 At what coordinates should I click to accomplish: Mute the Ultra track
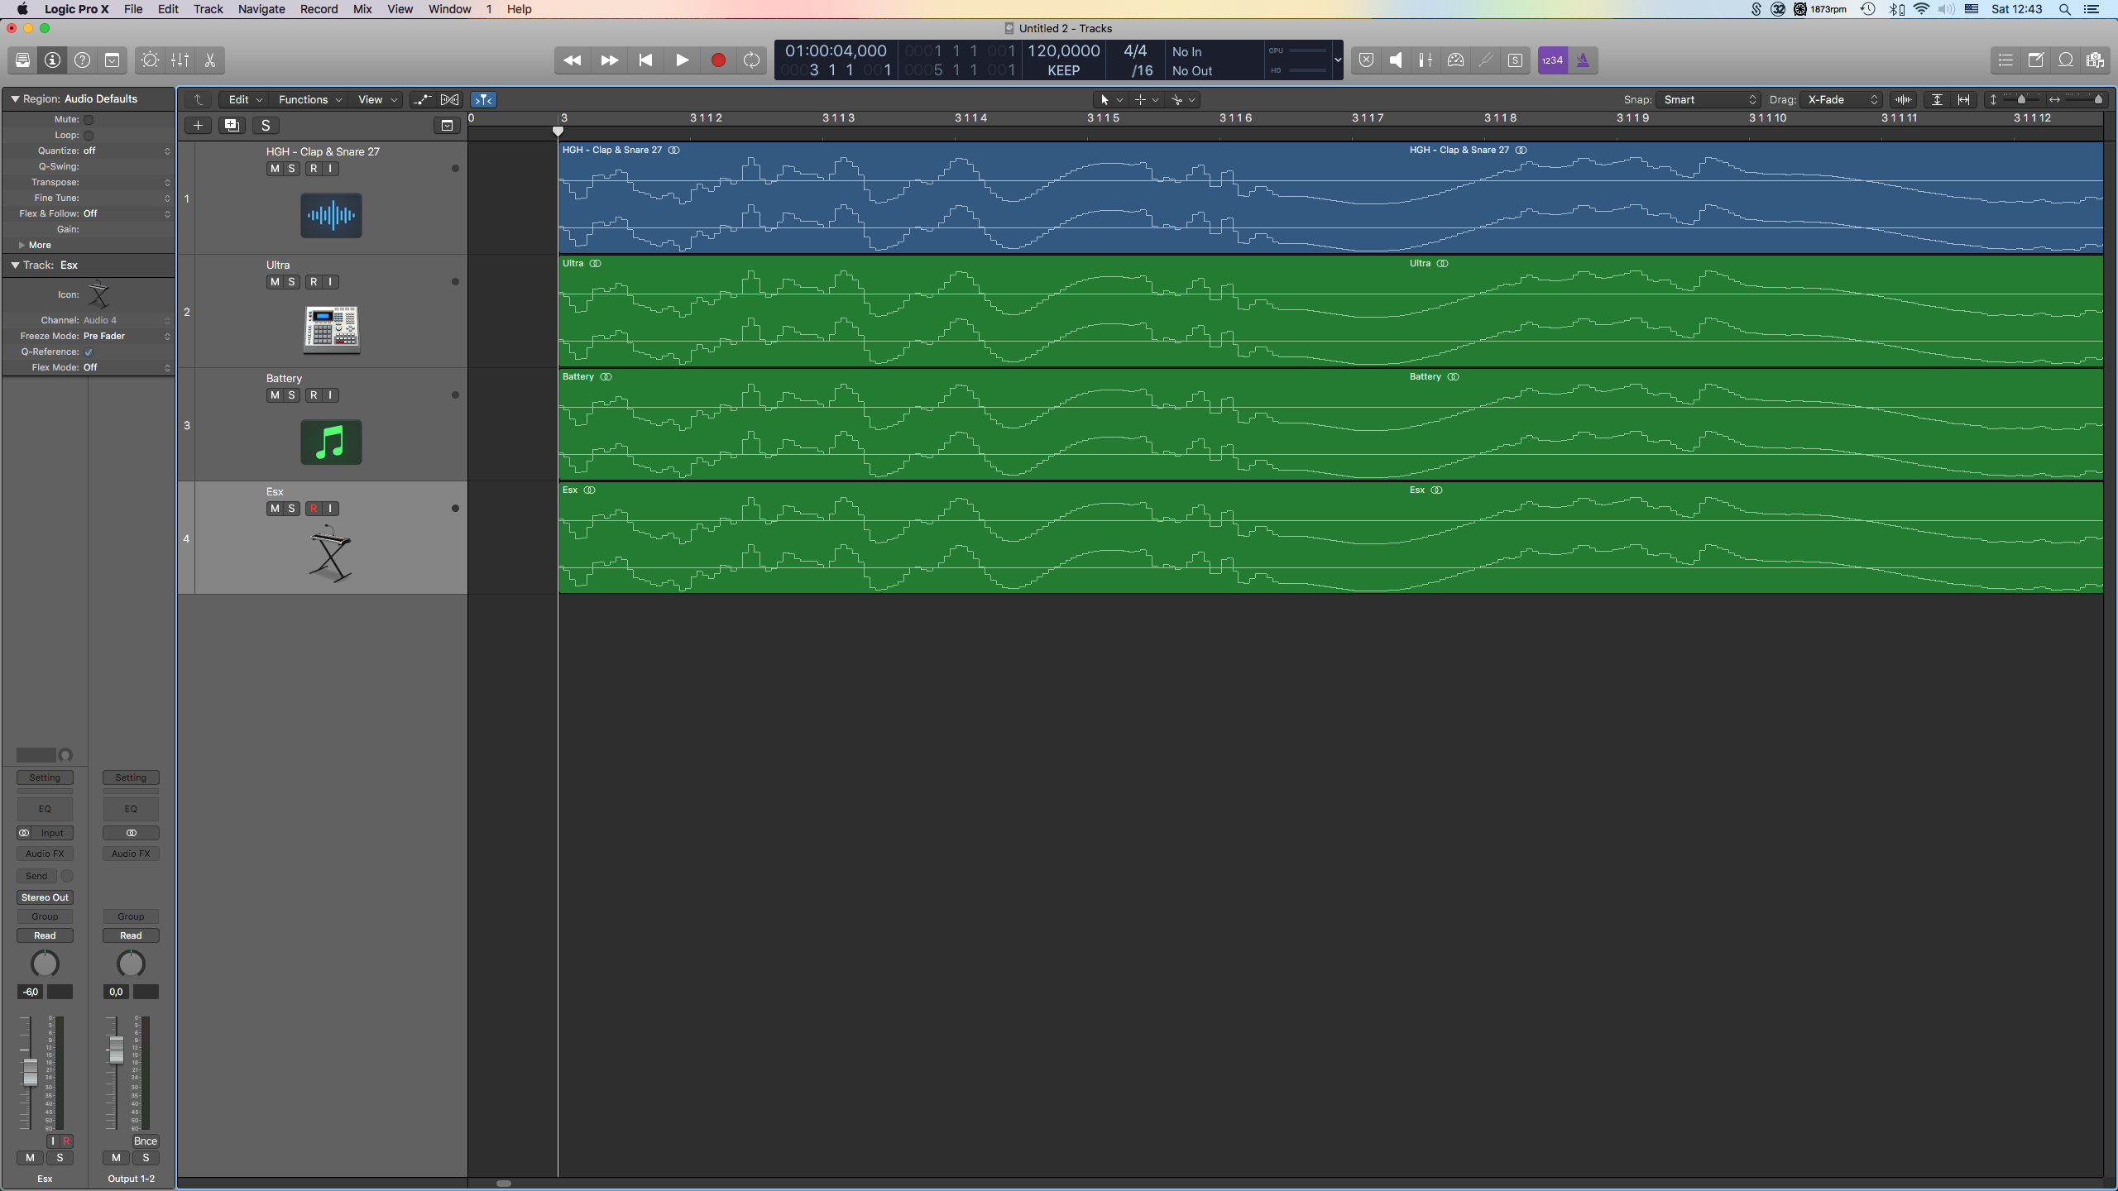coord(275,282)
